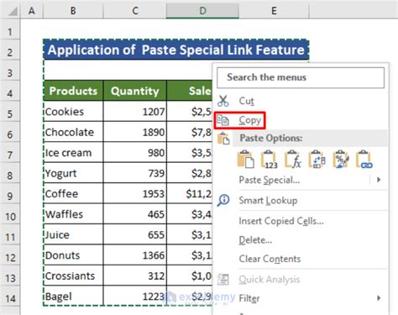This screenshot has width=398, height=315.
Task: Click quantity cell 980
Action: [135, 153]
